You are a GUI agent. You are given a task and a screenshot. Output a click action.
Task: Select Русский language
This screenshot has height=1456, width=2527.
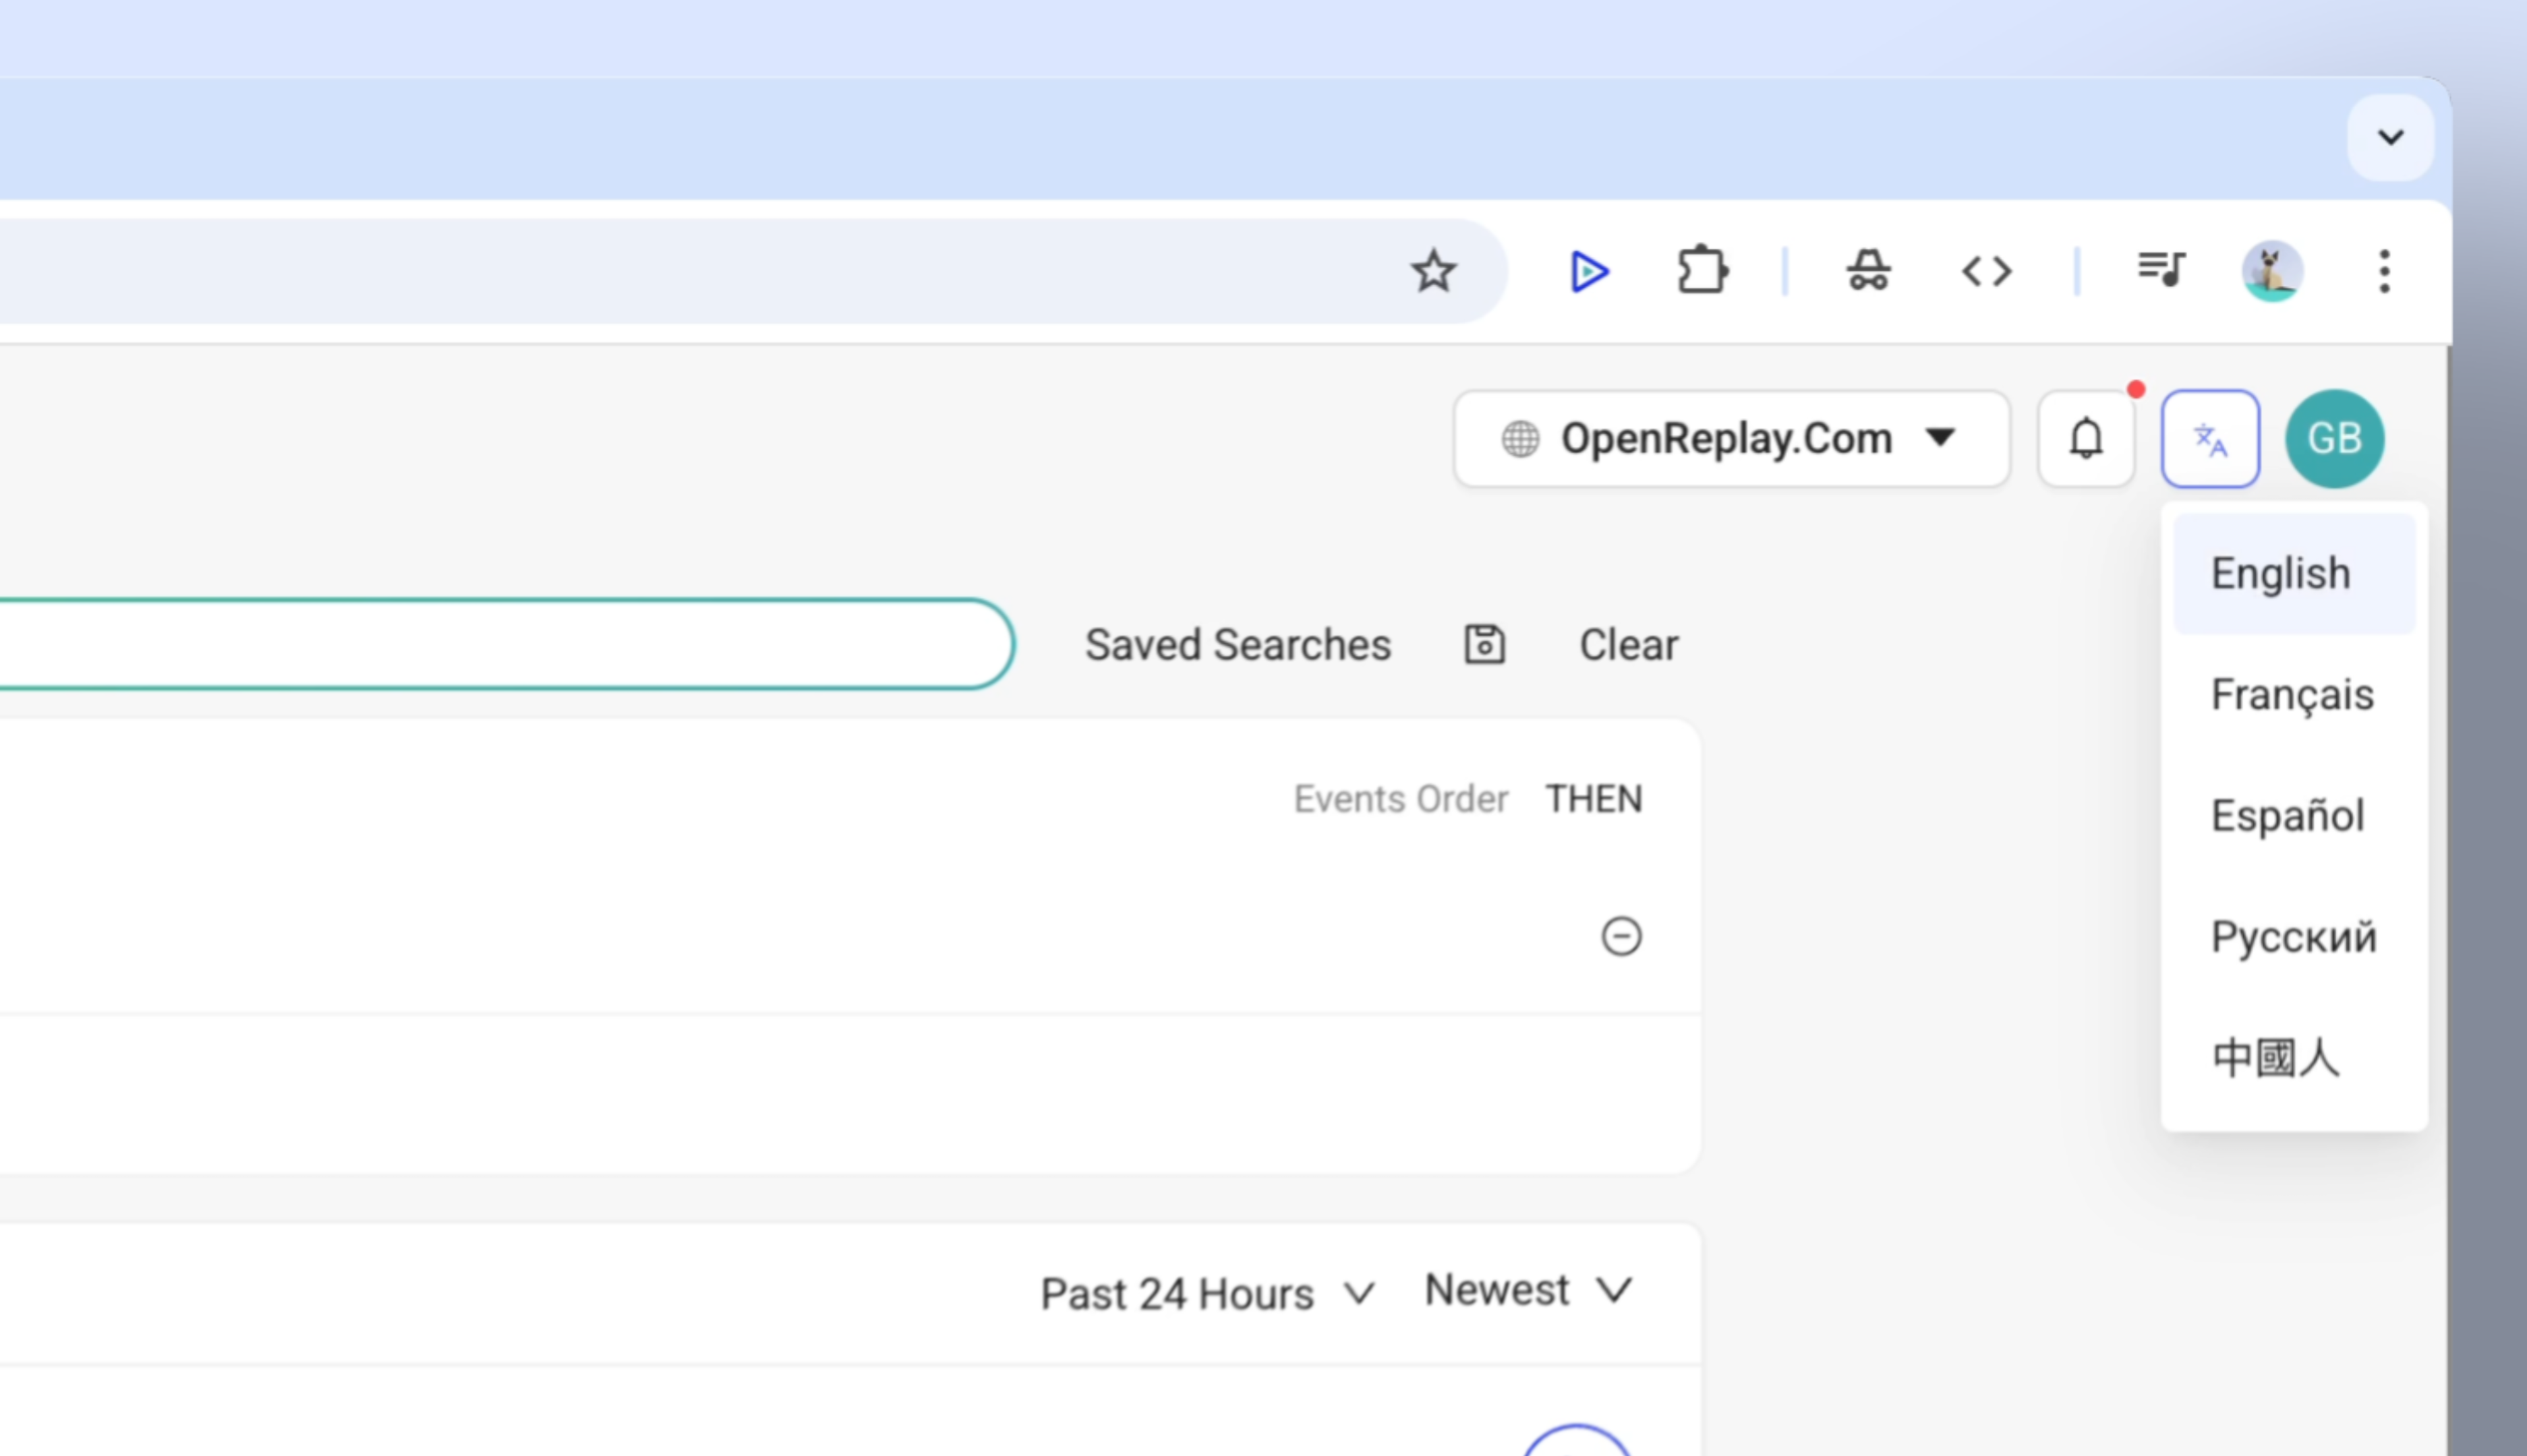coord(2294,937)
